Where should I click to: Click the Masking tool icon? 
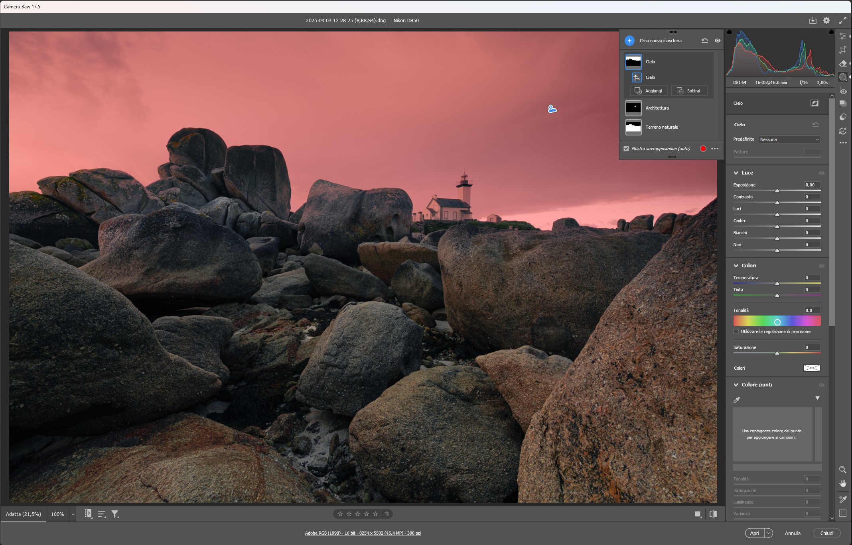(842, 77)
